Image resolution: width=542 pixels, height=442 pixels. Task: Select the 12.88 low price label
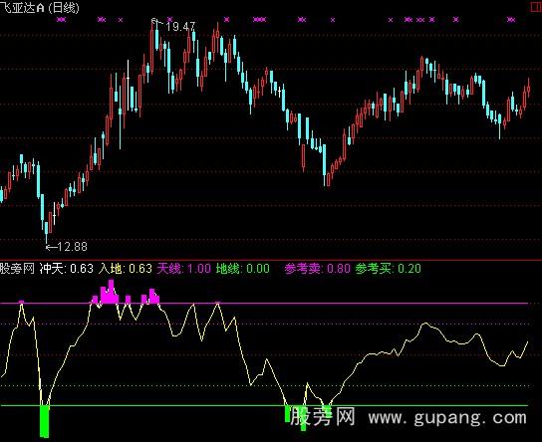click(73, 247)
